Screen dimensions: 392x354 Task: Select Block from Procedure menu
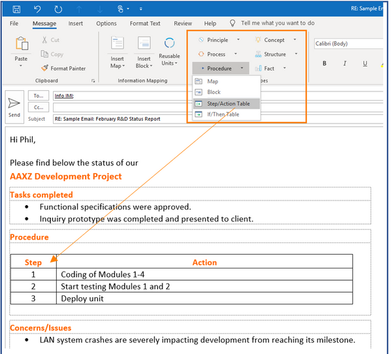click(227, 92)
